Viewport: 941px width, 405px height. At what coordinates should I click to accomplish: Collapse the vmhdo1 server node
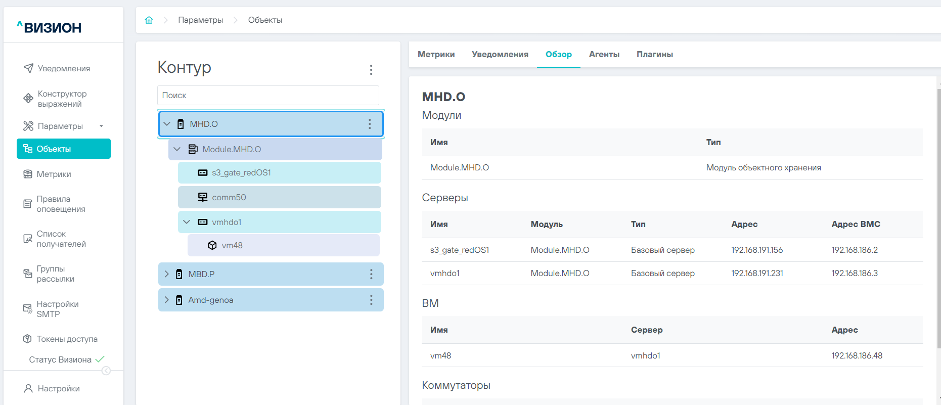point(187,222)
